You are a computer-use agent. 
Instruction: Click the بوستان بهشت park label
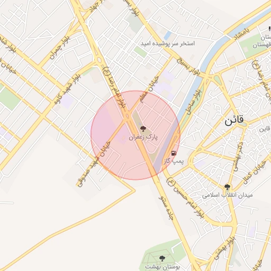tap(162, 267)
